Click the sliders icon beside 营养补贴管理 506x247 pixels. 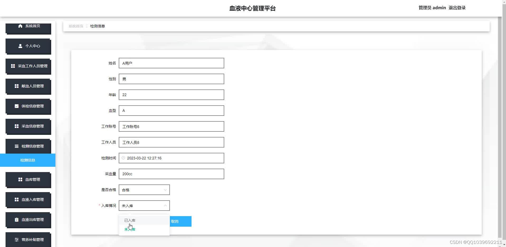point(17,240)
